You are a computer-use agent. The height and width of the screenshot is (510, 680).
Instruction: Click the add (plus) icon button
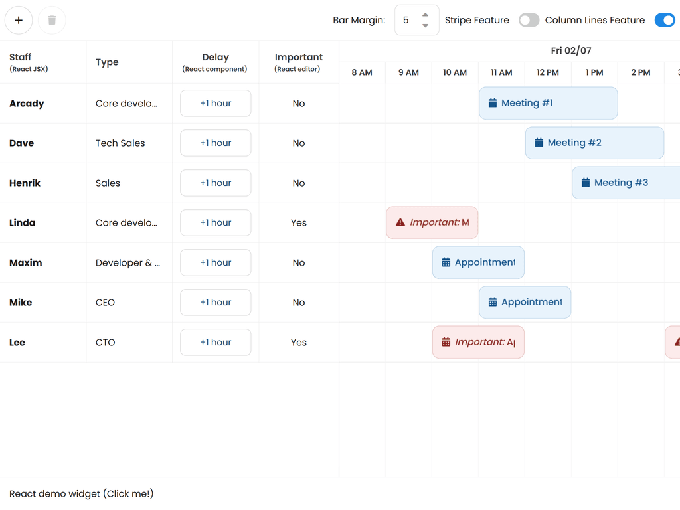pyautogui.click(x=19, y=20)
